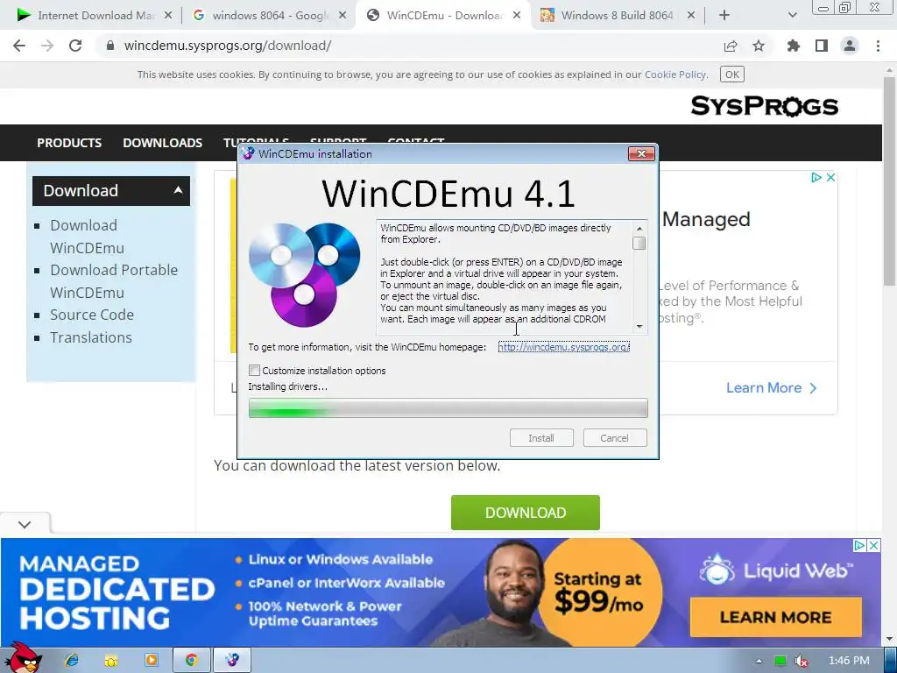897x673 pixels.
Task: Open Download WinCDEmu sidebar link
Action: [x=87, y=237]
